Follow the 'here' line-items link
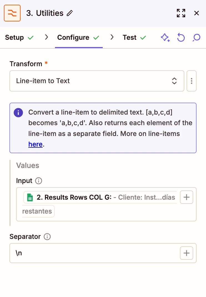Image resolution: width=206 pixels, height=297 pixels. (35, 144)
